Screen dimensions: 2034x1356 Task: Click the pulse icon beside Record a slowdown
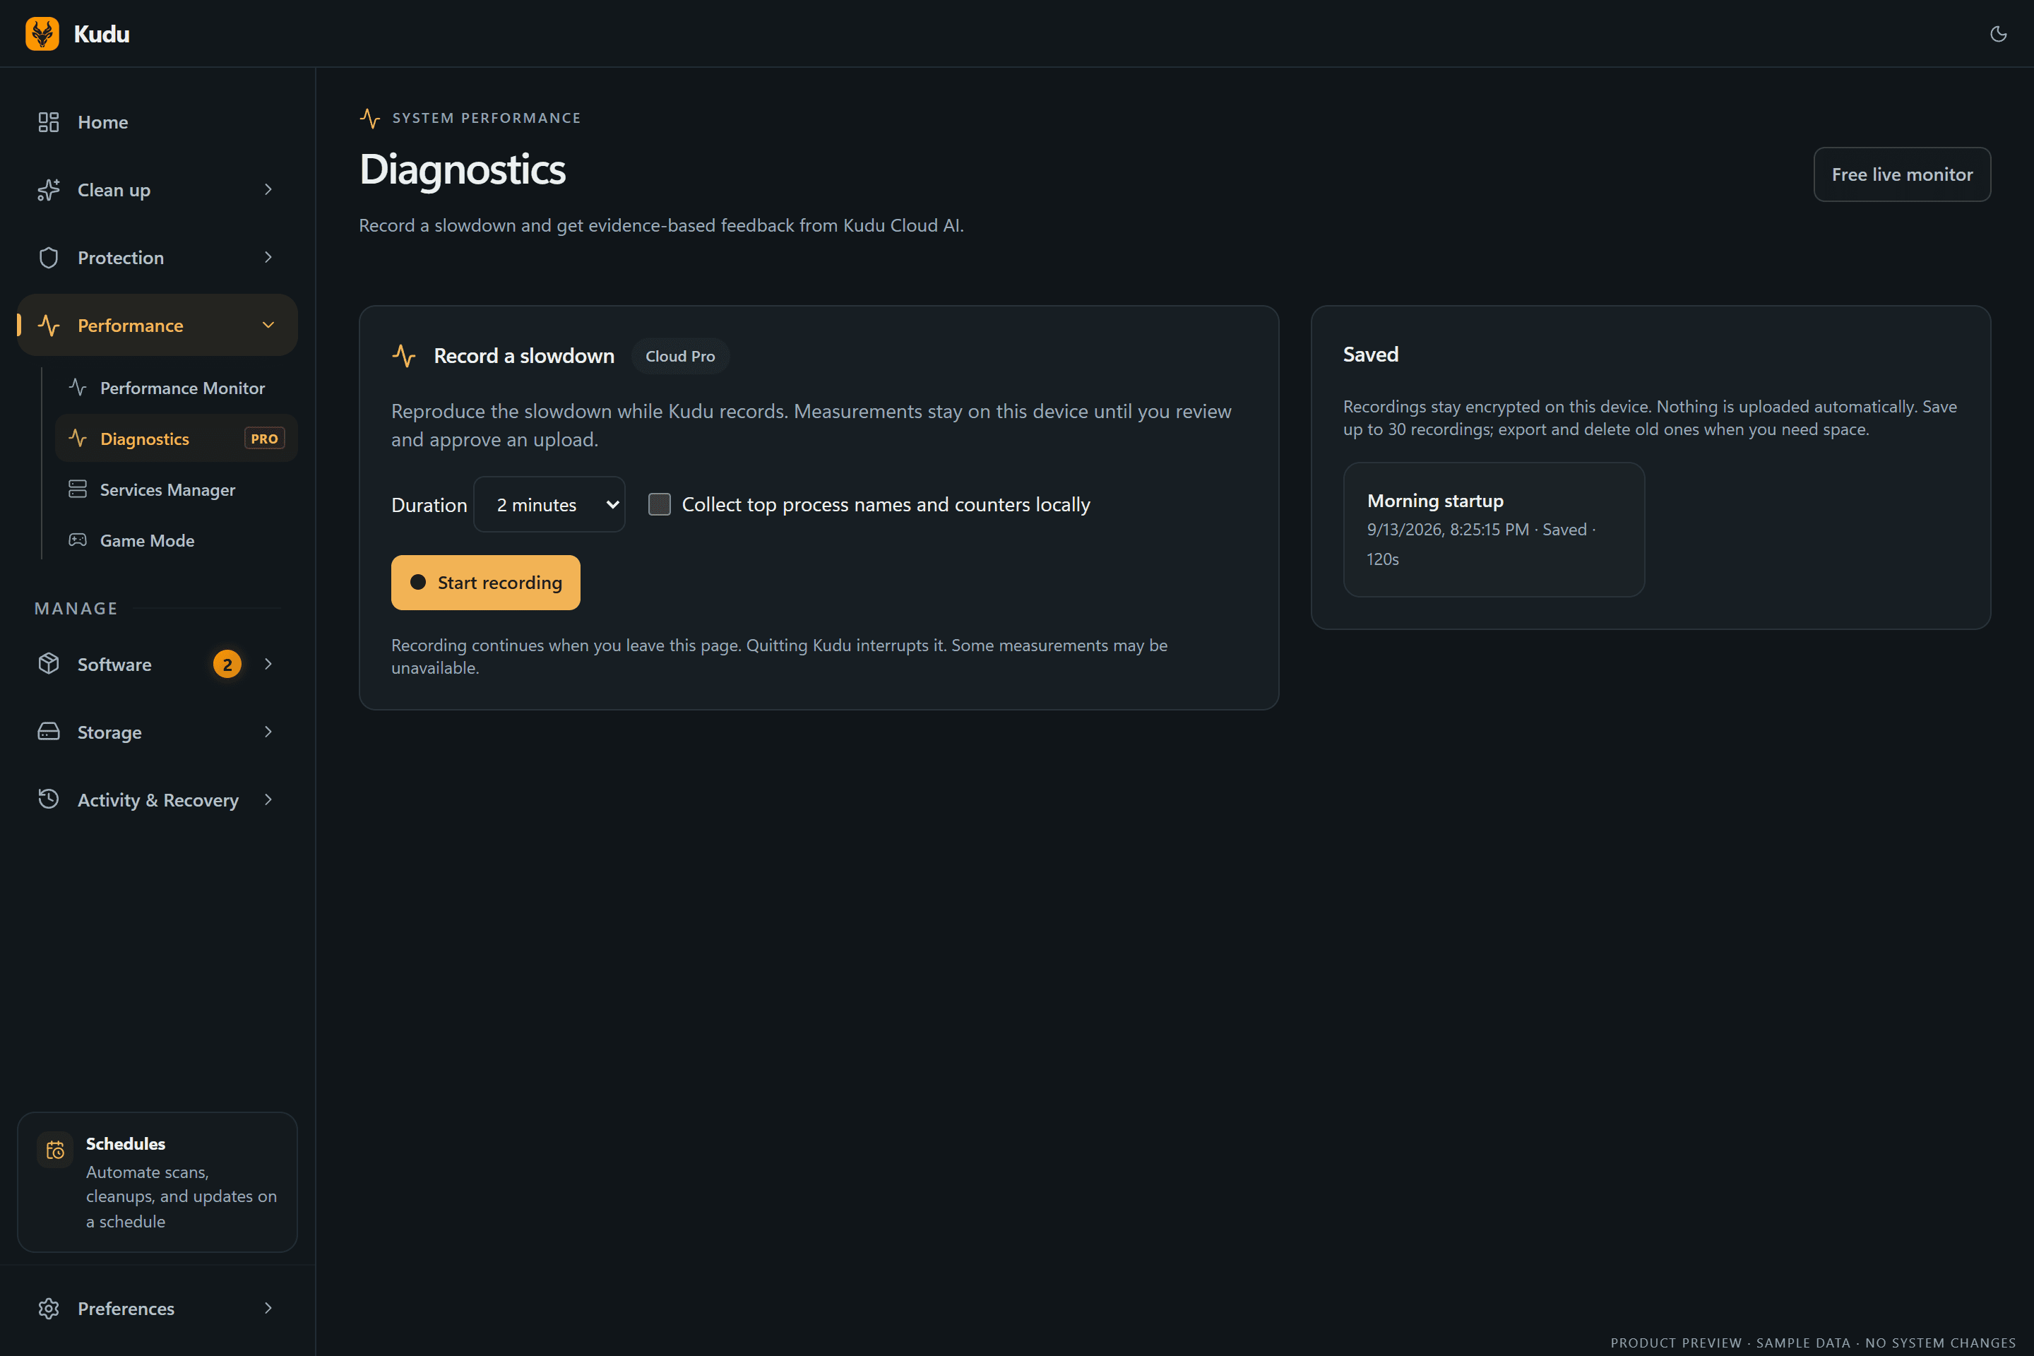pos(404,355)
